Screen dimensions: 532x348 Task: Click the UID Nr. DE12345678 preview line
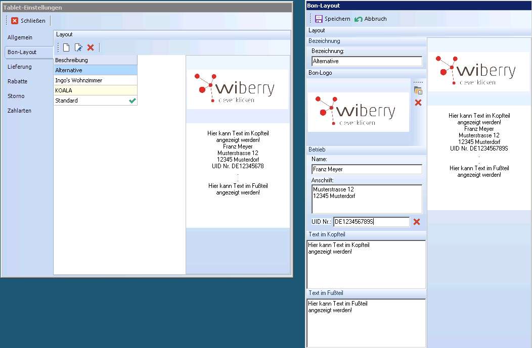(238, 166)
